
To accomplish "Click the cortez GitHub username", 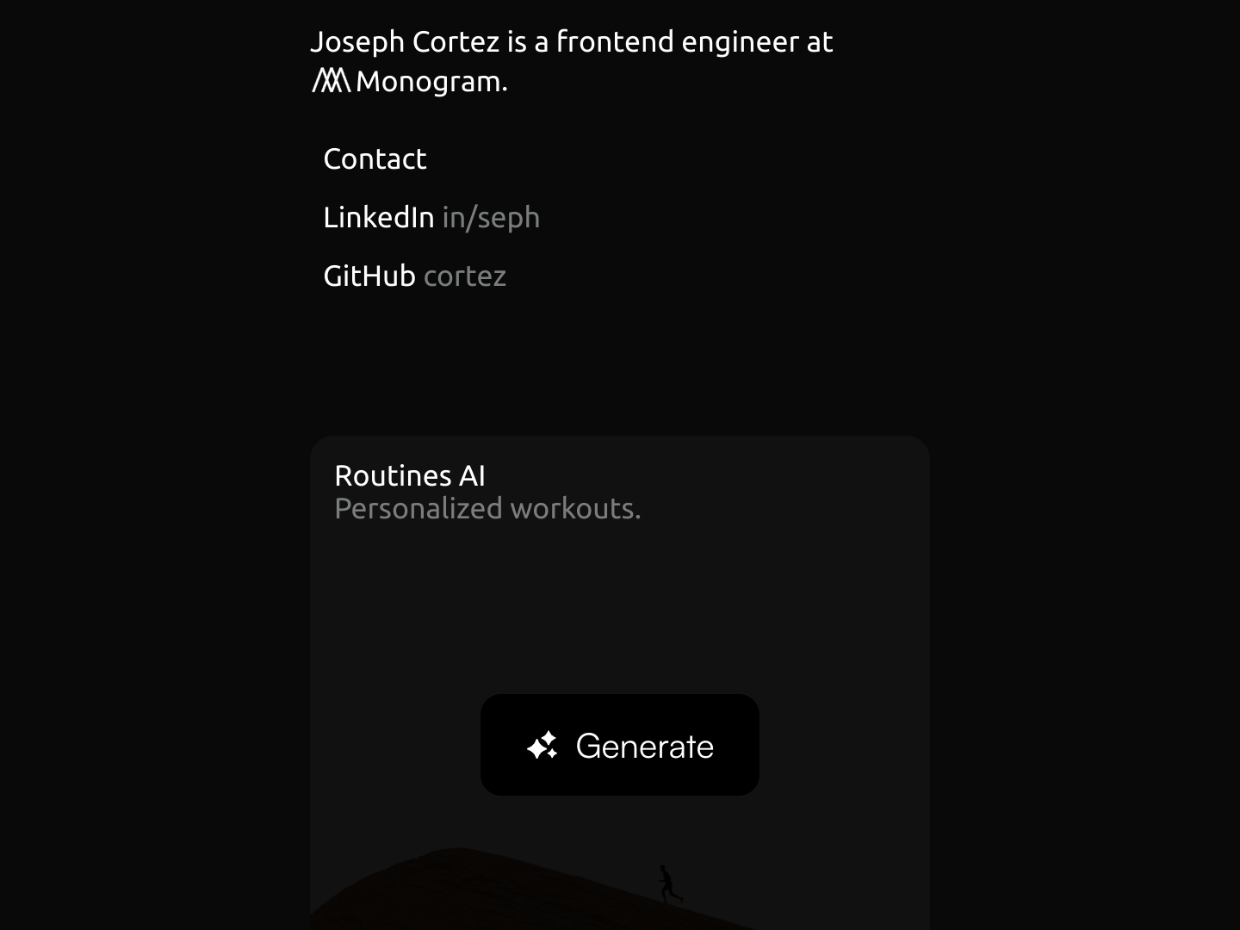I will pyautogui.click(x=465, y=276).
